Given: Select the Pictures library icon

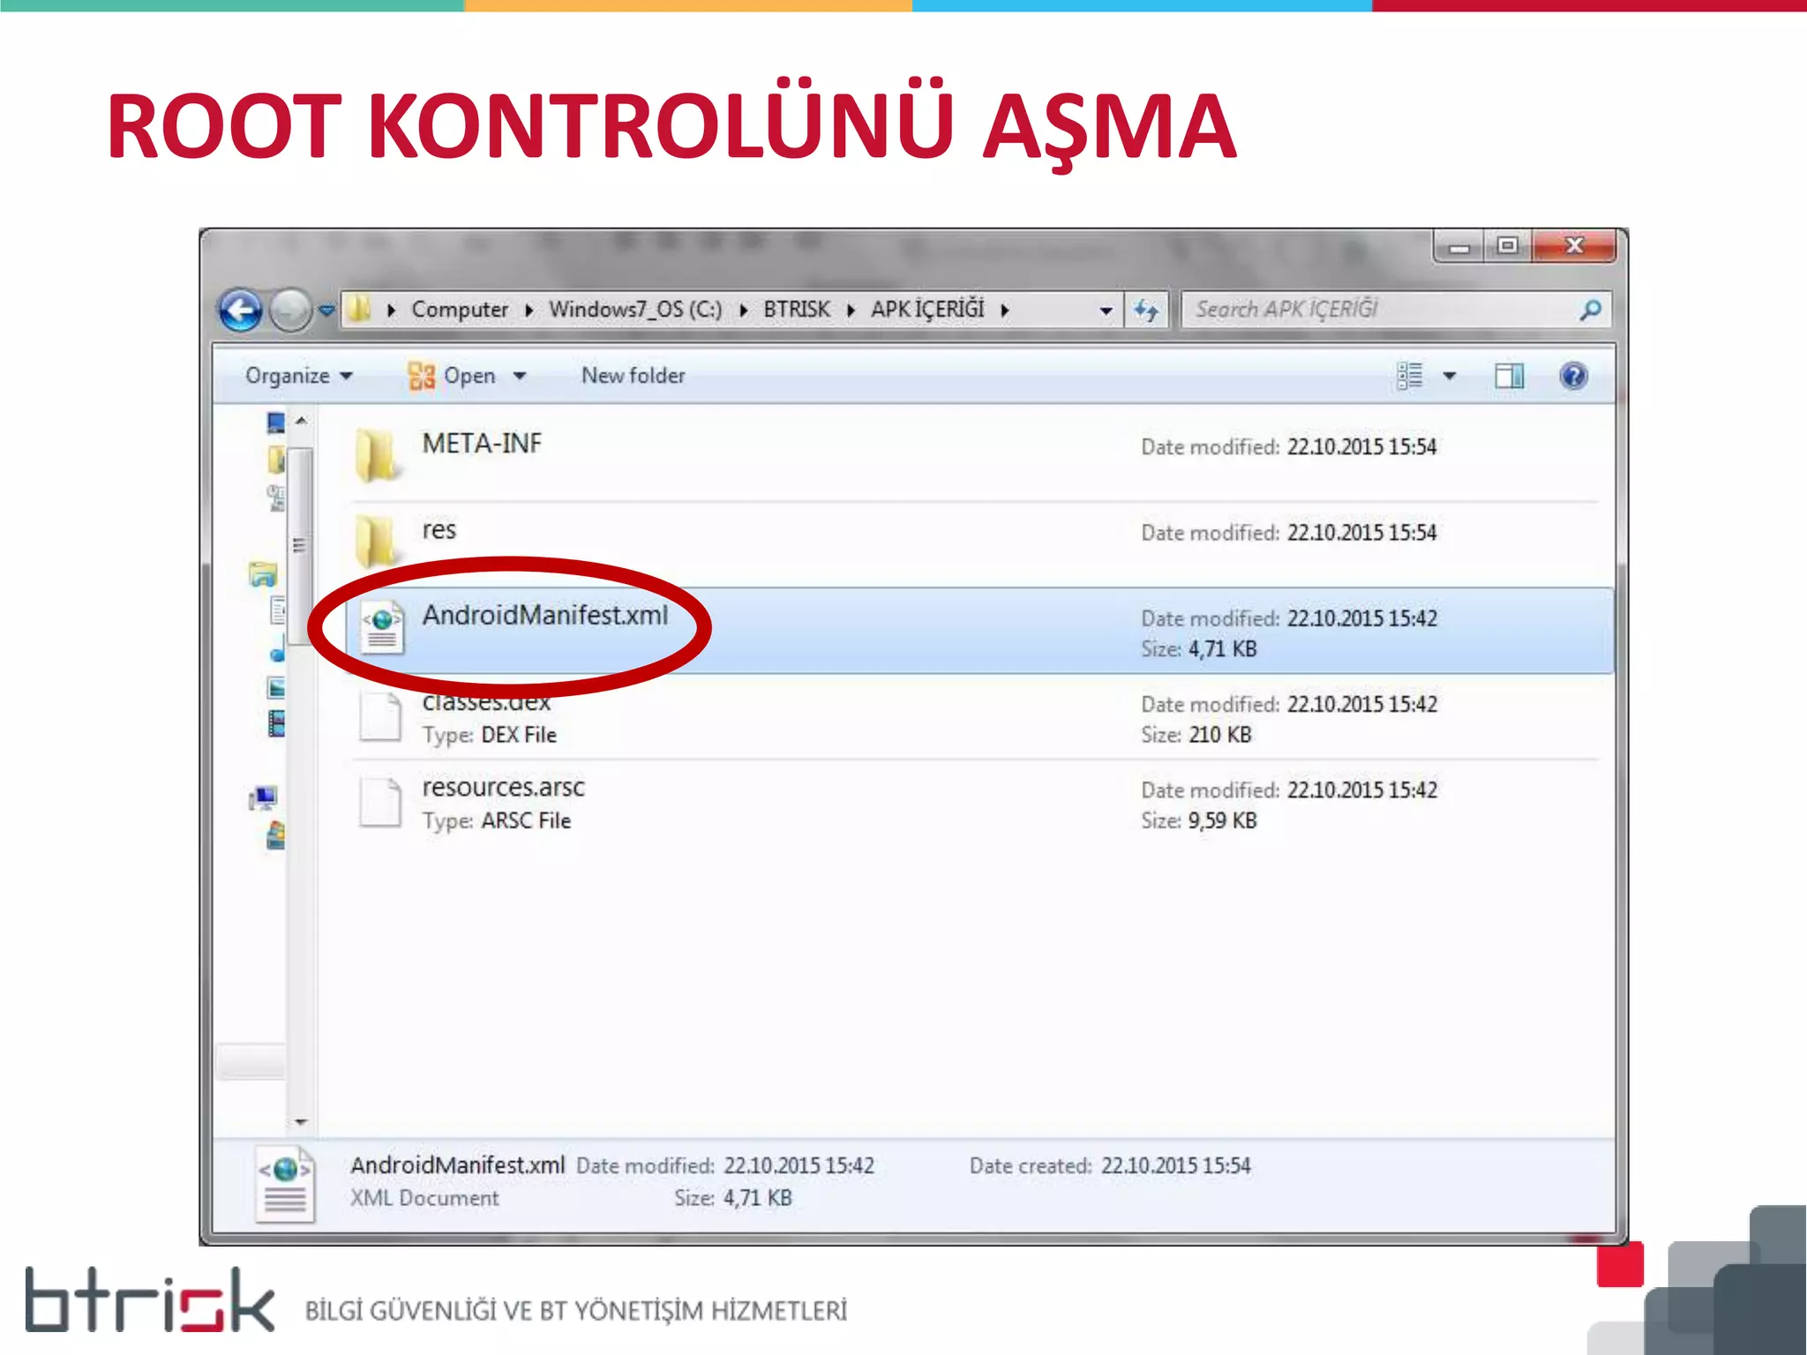Looking at the screenshot, I should coord(277,687).
